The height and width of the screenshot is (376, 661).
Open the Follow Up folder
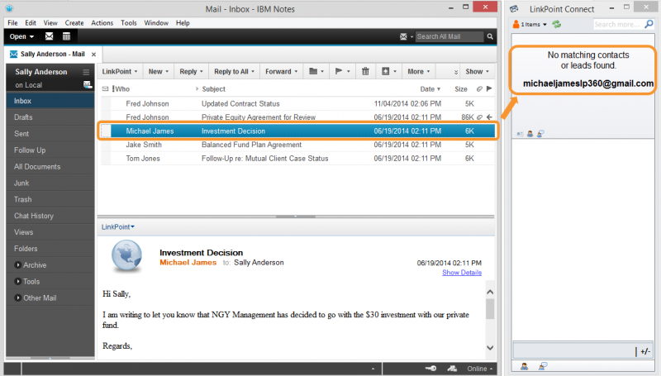pyautogui.click(x=50, y=150)
